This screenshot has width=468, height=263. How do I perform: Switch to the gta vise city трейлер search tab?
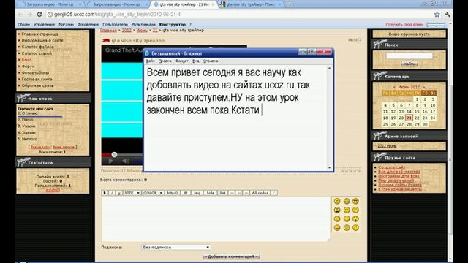(250, 4)
